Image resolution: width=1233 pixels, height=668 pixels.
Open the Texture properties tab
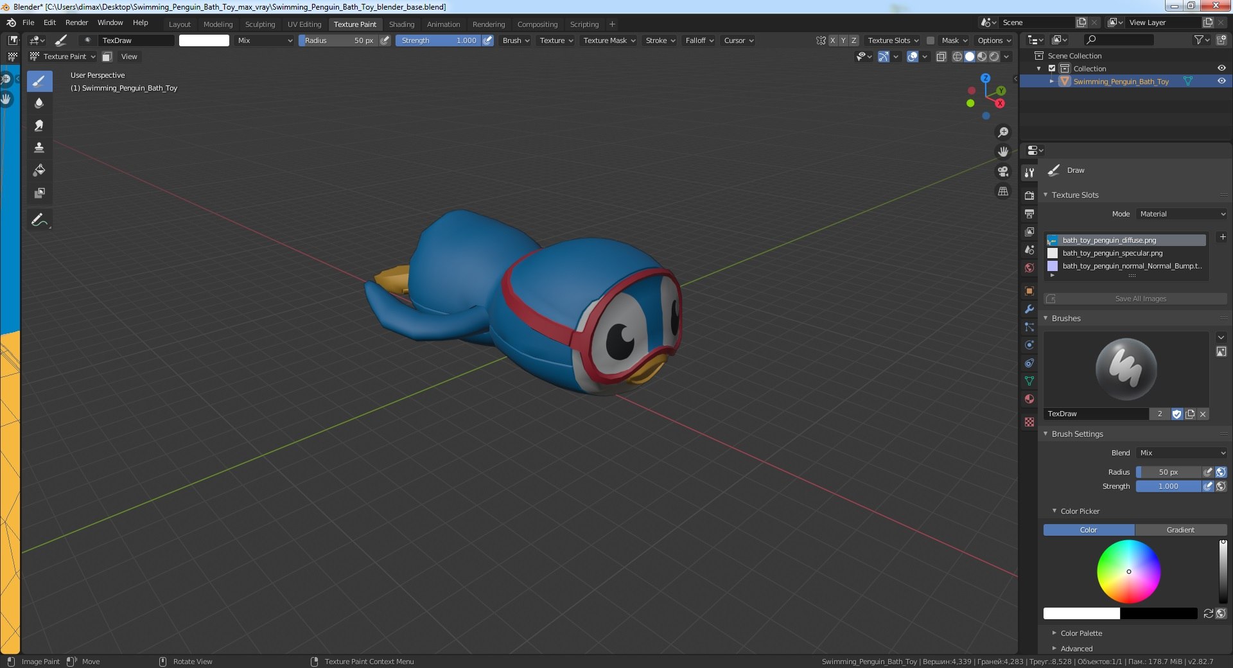click(1029, 422)
